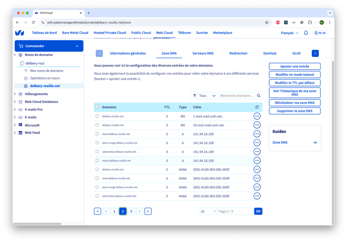Switch to DynHost tab
The image size is (348, 243).
click(x=269, y=53)
